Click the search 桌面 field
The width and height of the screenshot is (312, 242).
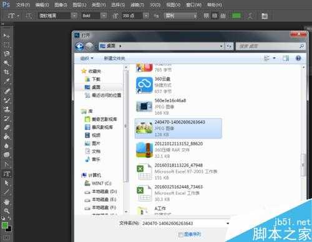tap(270, 46)
